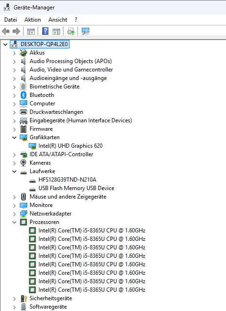The width and height of the screenshot is (226, 311).
Task: Click the Forward arrow toolbar icon
Action: 16,32
